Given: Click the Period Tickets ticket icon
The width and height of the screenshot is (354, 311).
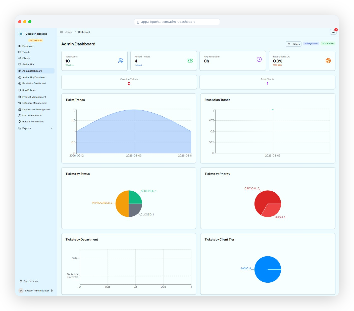Looking at the screenshot, I should coord(190,61).
